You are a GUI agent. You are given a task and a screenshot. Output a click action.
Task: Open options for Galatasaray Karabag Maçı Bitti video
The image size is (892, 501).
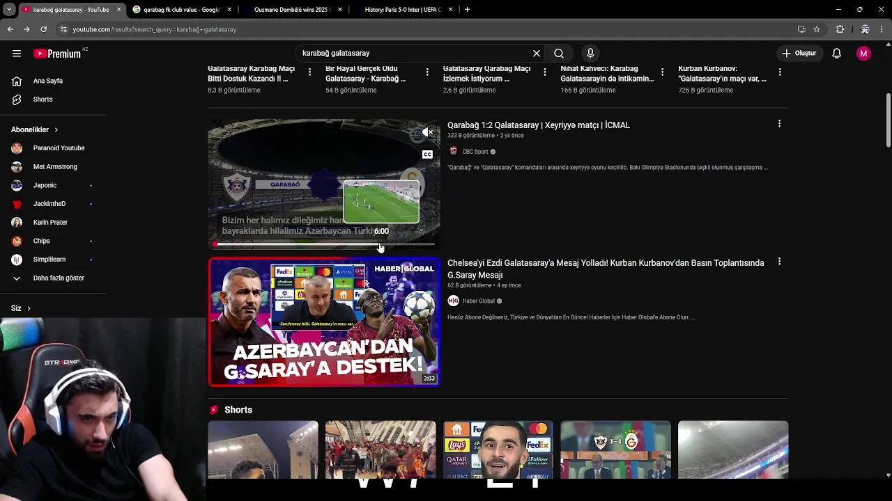tap(309, 72)
